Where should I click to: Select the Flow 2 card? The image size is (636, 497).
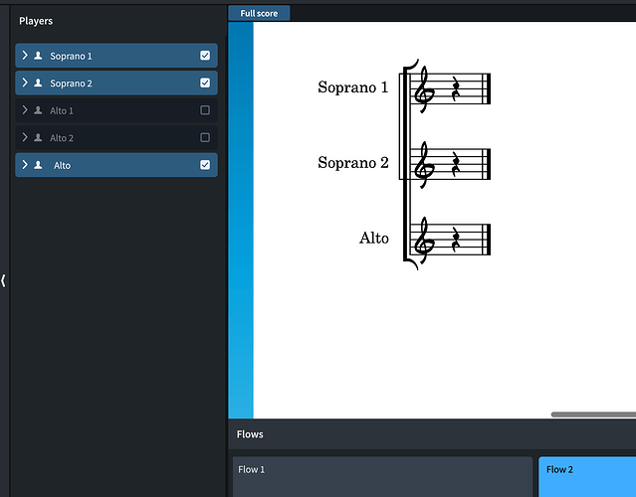point(587,477)
